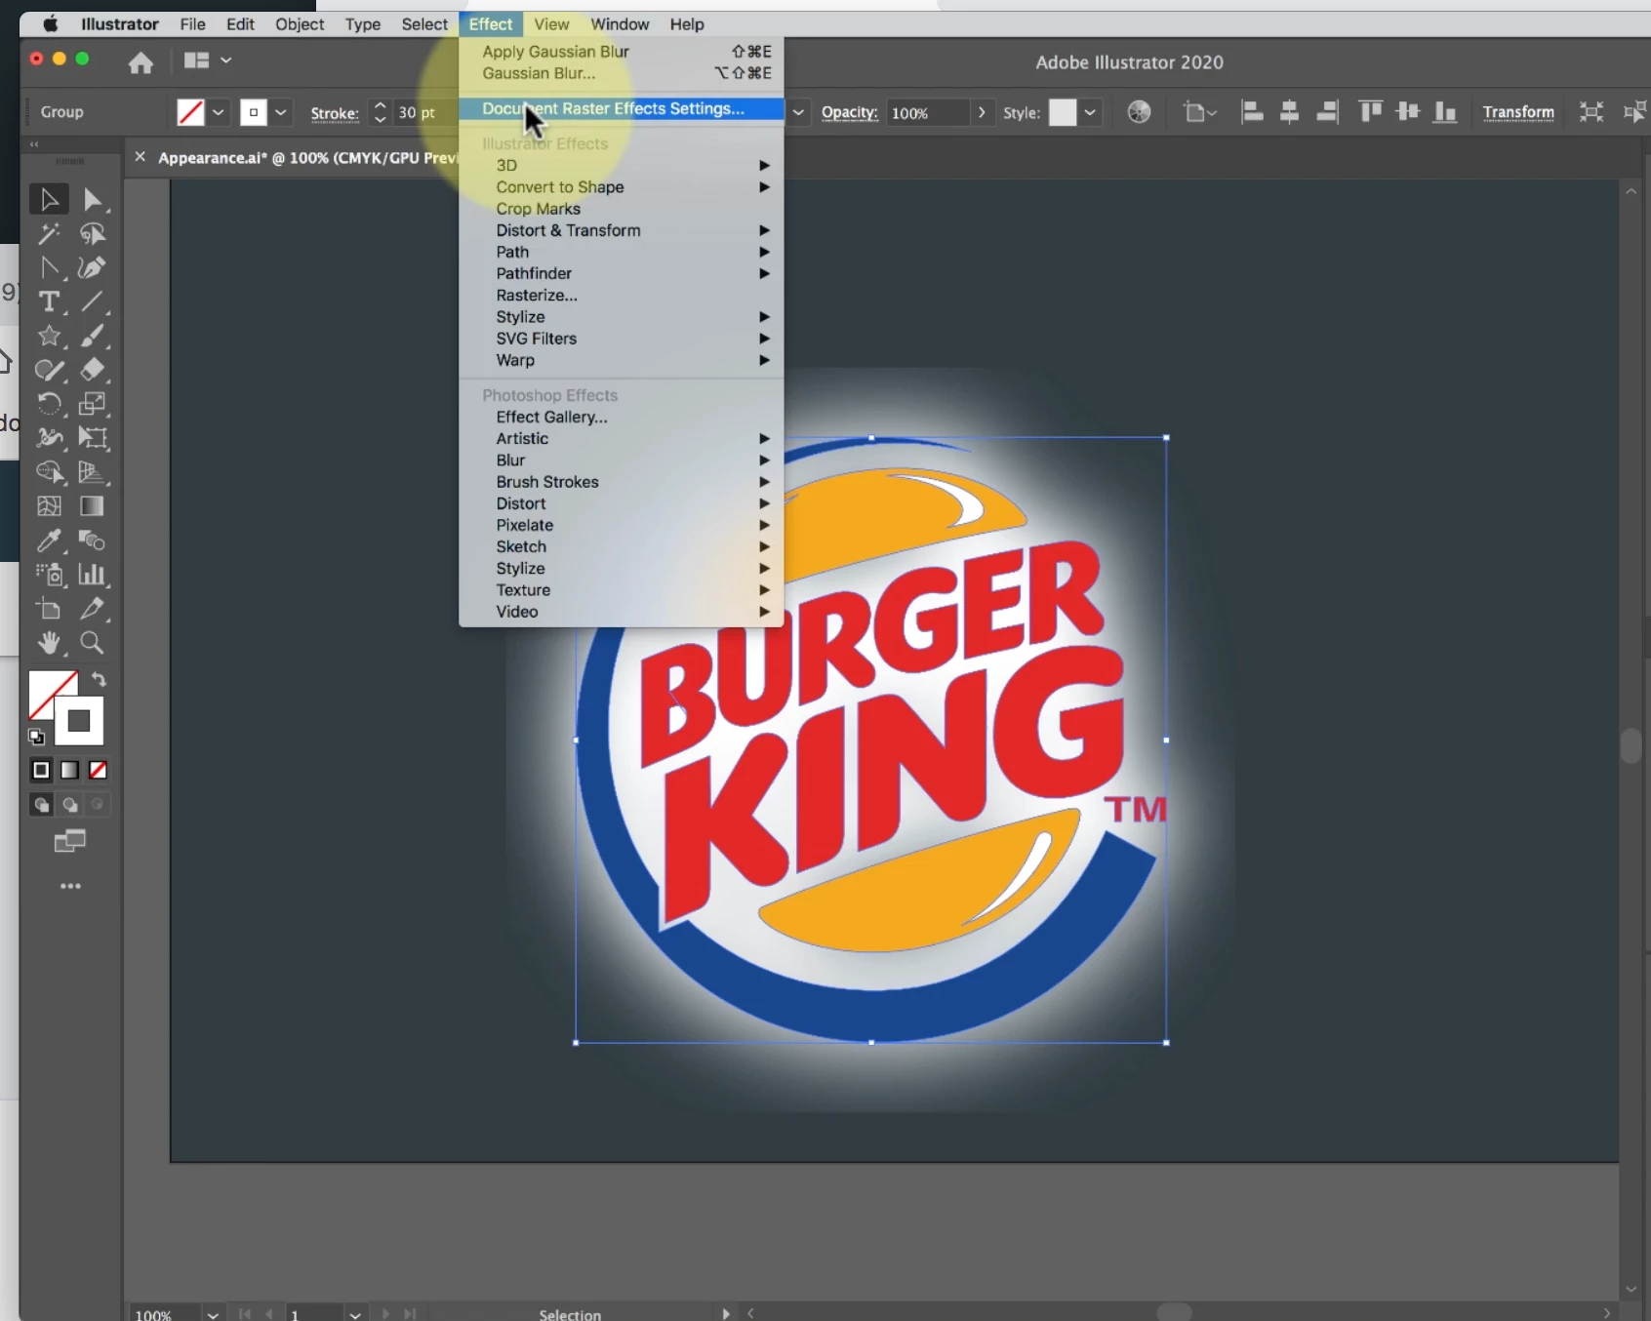Select the Rotate tool
Image resolution: width=1651 pixels, height=1321 pixels.
click(x=49, y=404)
